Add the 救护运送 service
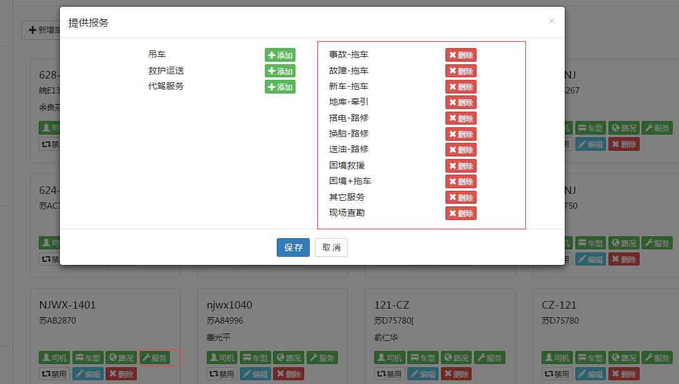 (280, 71)
